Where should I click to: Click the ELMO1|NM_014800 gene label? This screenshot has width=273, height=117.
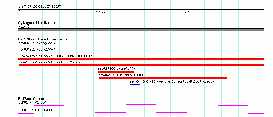tap(32, 102)
